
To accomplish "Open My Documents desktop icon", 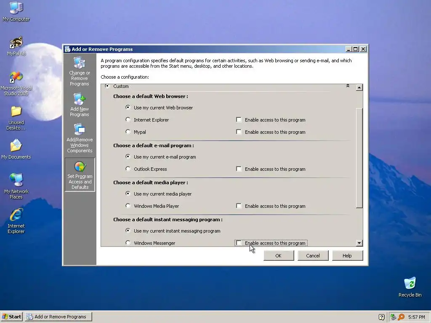I will (x=16, y=149).
